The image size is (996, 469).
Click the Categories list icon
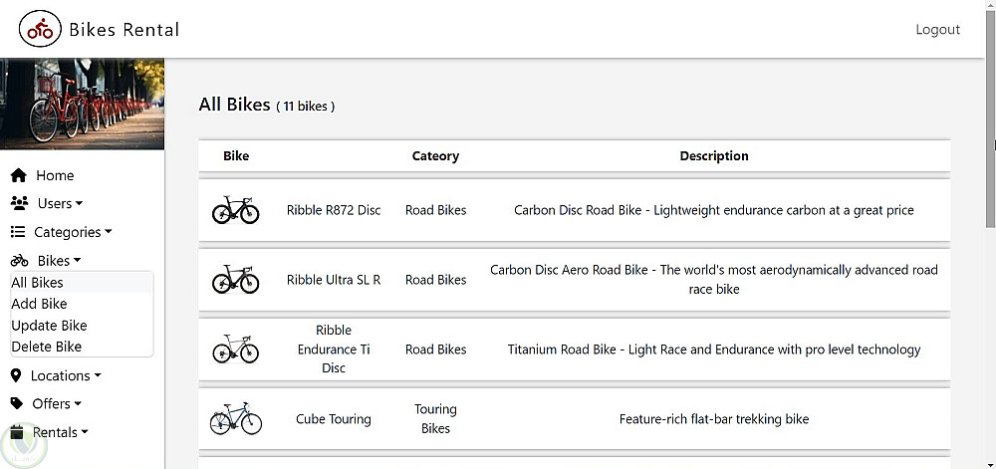(x=18, y=232)
